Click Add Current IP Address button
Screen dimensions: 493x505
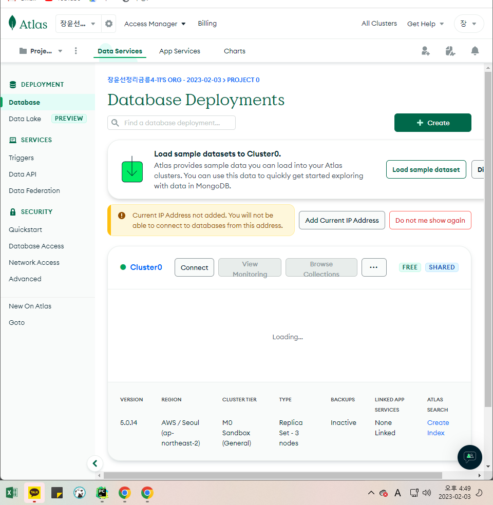[342, 220]
